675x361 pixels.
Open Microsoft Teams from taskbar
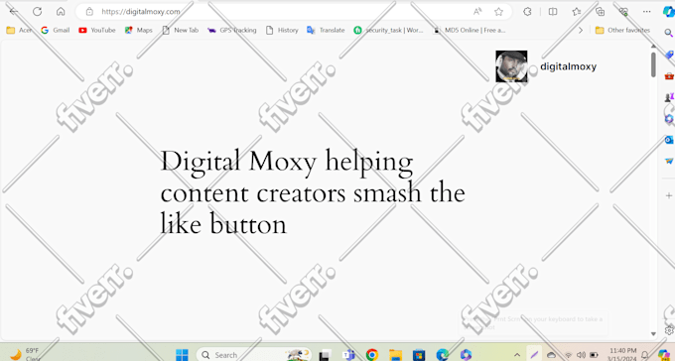click(x=347, y=355)
